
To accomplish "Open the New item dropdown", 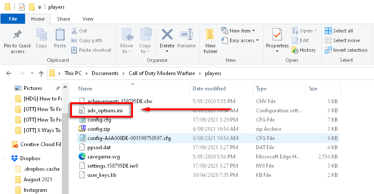I will (x=241, y=31).
